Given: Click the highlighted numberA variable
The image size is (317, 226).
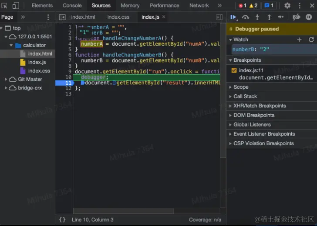Looking at the screenshot, I should click(x=92, y=44).
